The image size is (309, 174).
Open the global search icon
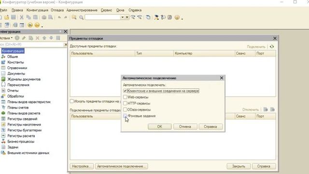point(74,17)
